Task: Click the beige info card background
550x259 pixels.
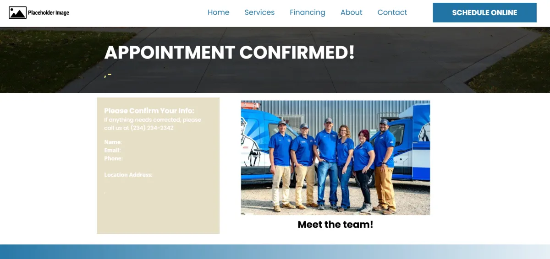Action: 158,210
